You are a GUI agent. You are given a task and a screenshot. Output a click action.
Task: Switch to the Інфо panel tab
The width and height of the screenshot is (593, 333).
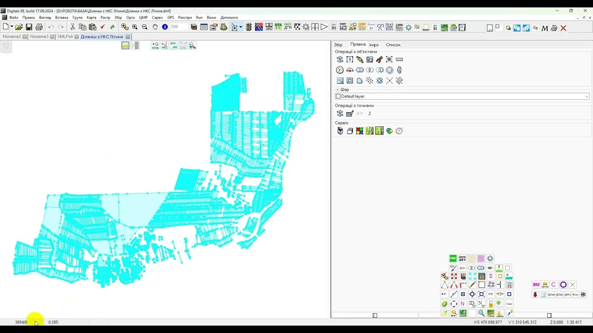374,45
